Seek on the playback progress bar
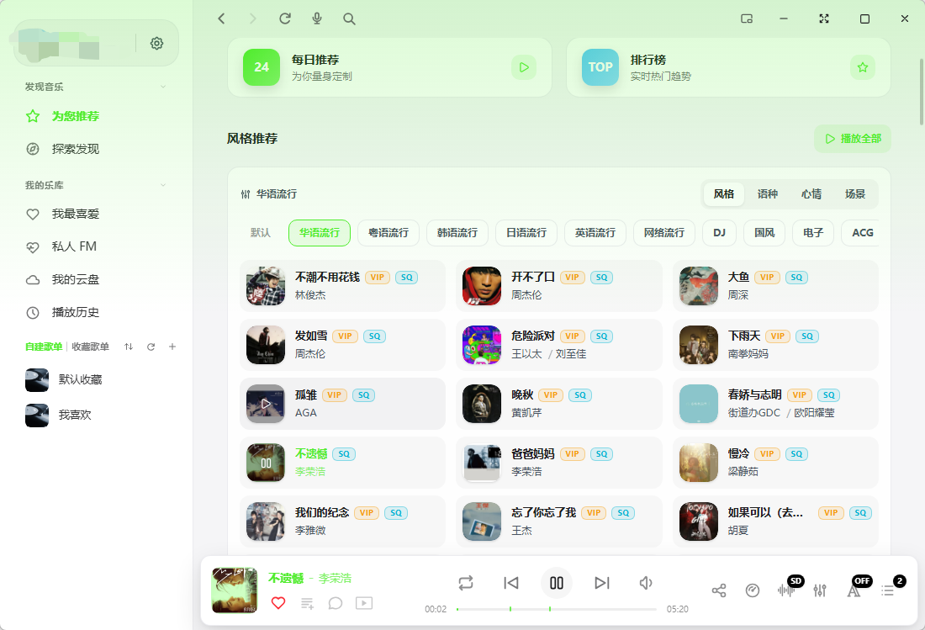 point(557,609)
